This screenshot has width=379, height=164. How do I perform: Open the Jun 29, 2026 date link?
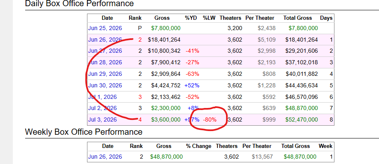tap(105, 74)
